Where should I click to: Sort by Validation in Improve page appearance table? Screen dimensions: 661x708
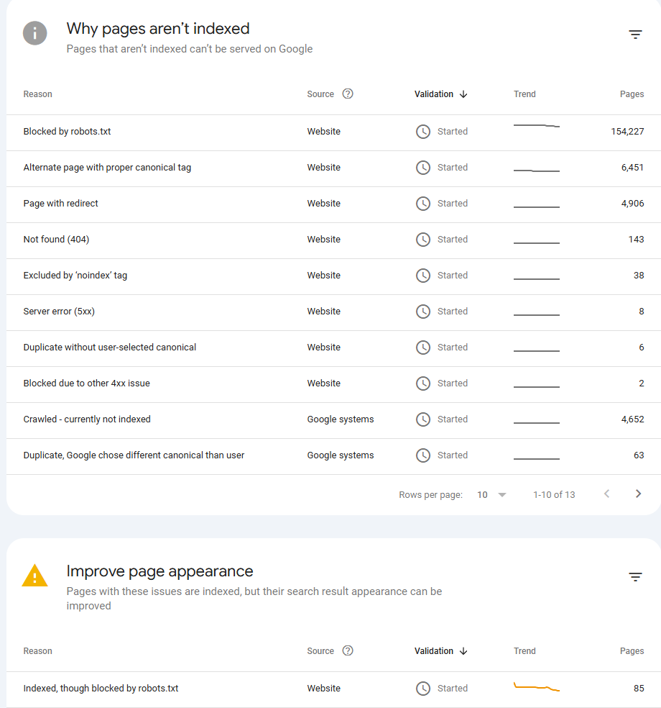pyautogui.click(x=440, y=651)
